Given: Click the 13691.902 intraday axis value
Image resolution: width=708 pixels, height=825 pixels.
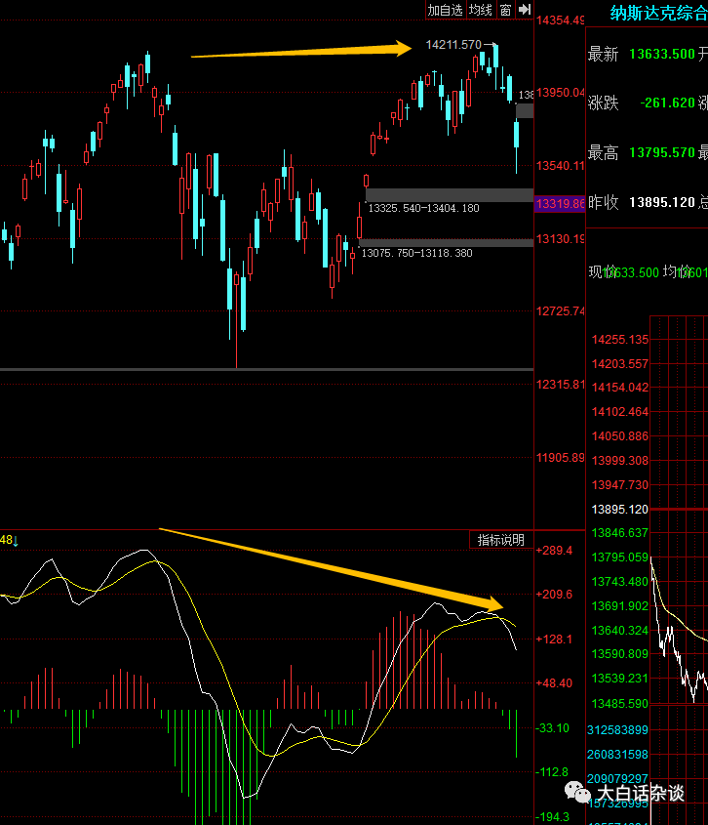Looking at the screenshot, I should [620, 606].
